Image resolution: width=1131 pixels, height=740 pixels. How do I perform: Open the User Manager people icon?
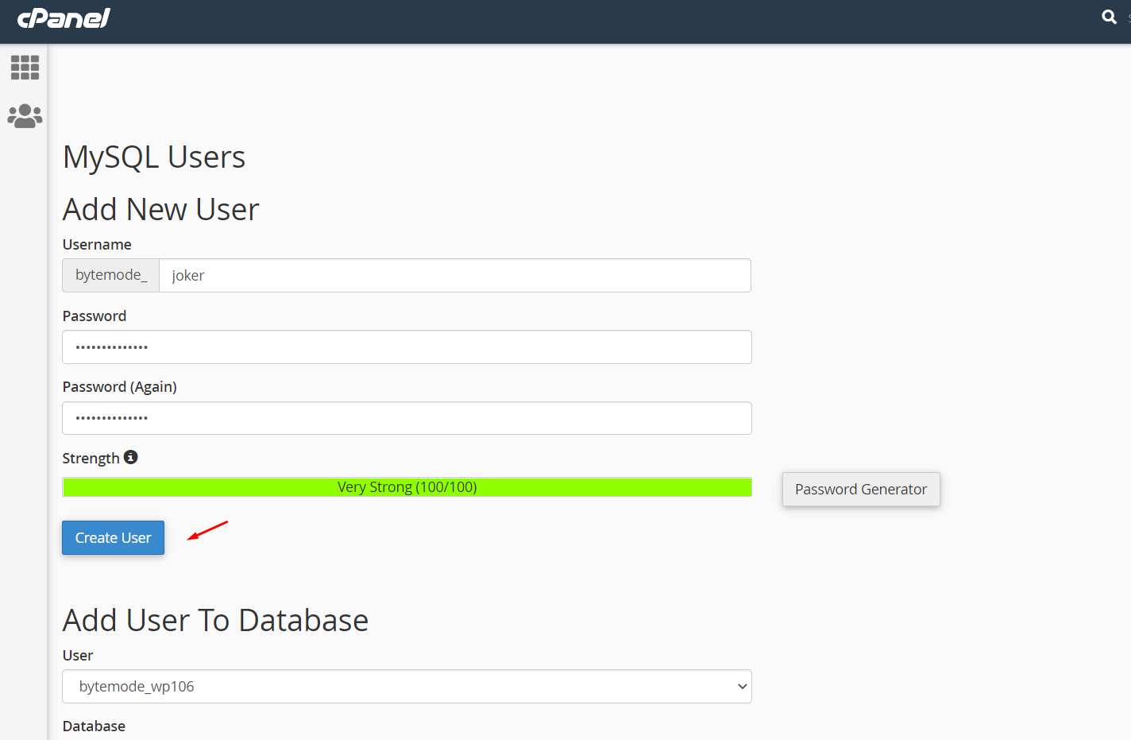pos(25,116)
